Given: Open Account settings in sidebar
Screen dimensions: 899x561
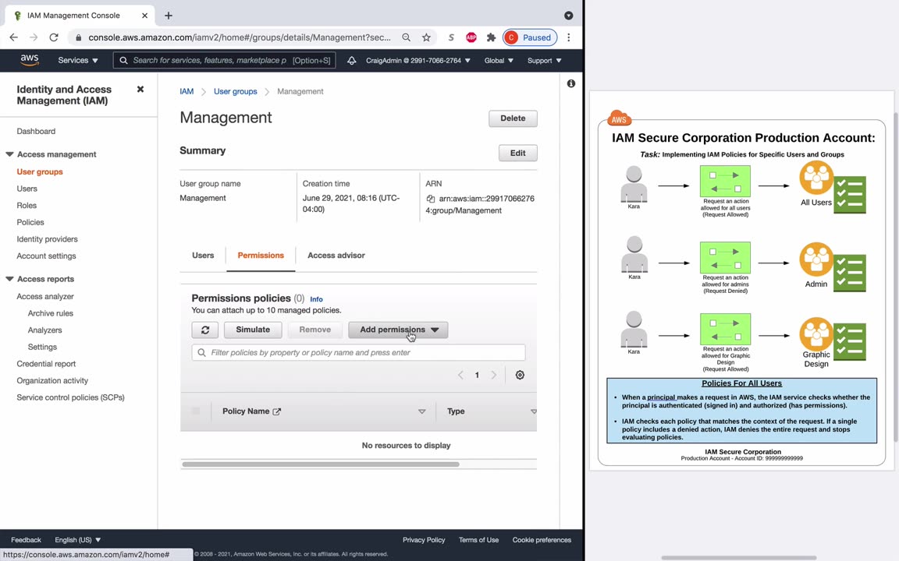Looking at the screenshot, I should point(47,256).
